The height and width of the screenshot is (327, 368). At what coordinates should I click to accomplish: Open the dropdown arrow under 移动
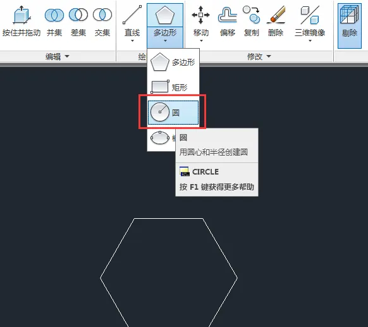(x=201, y=41)
